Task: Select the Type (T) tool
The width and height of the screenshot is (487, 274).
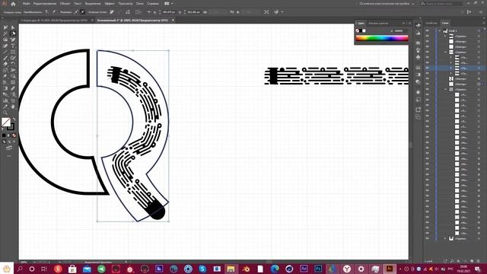Action: coord(13,46)
